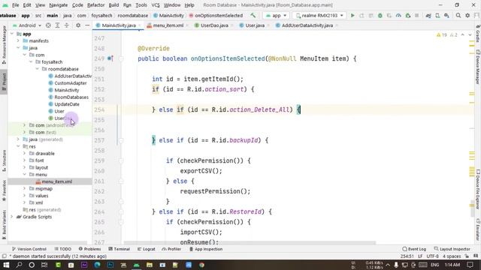Switch to UserDao.java tab
Image resolution: width=481 pixels, height=270 pixels.
click(x=214, y=25)
